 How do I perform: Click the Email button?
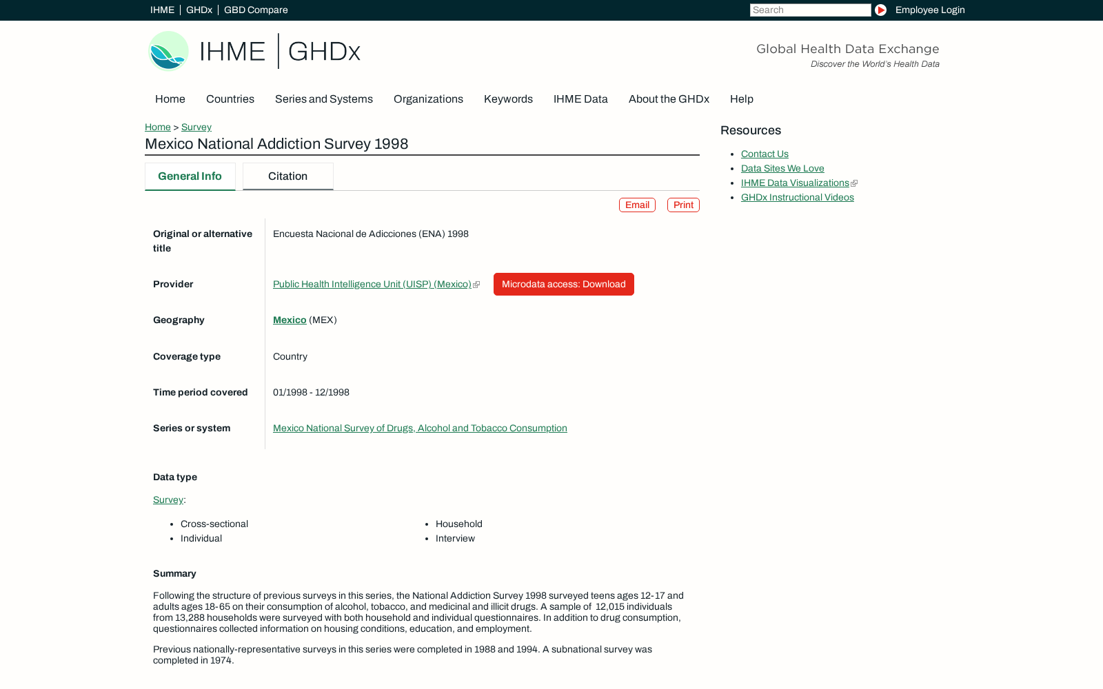(x=637, y=205)
